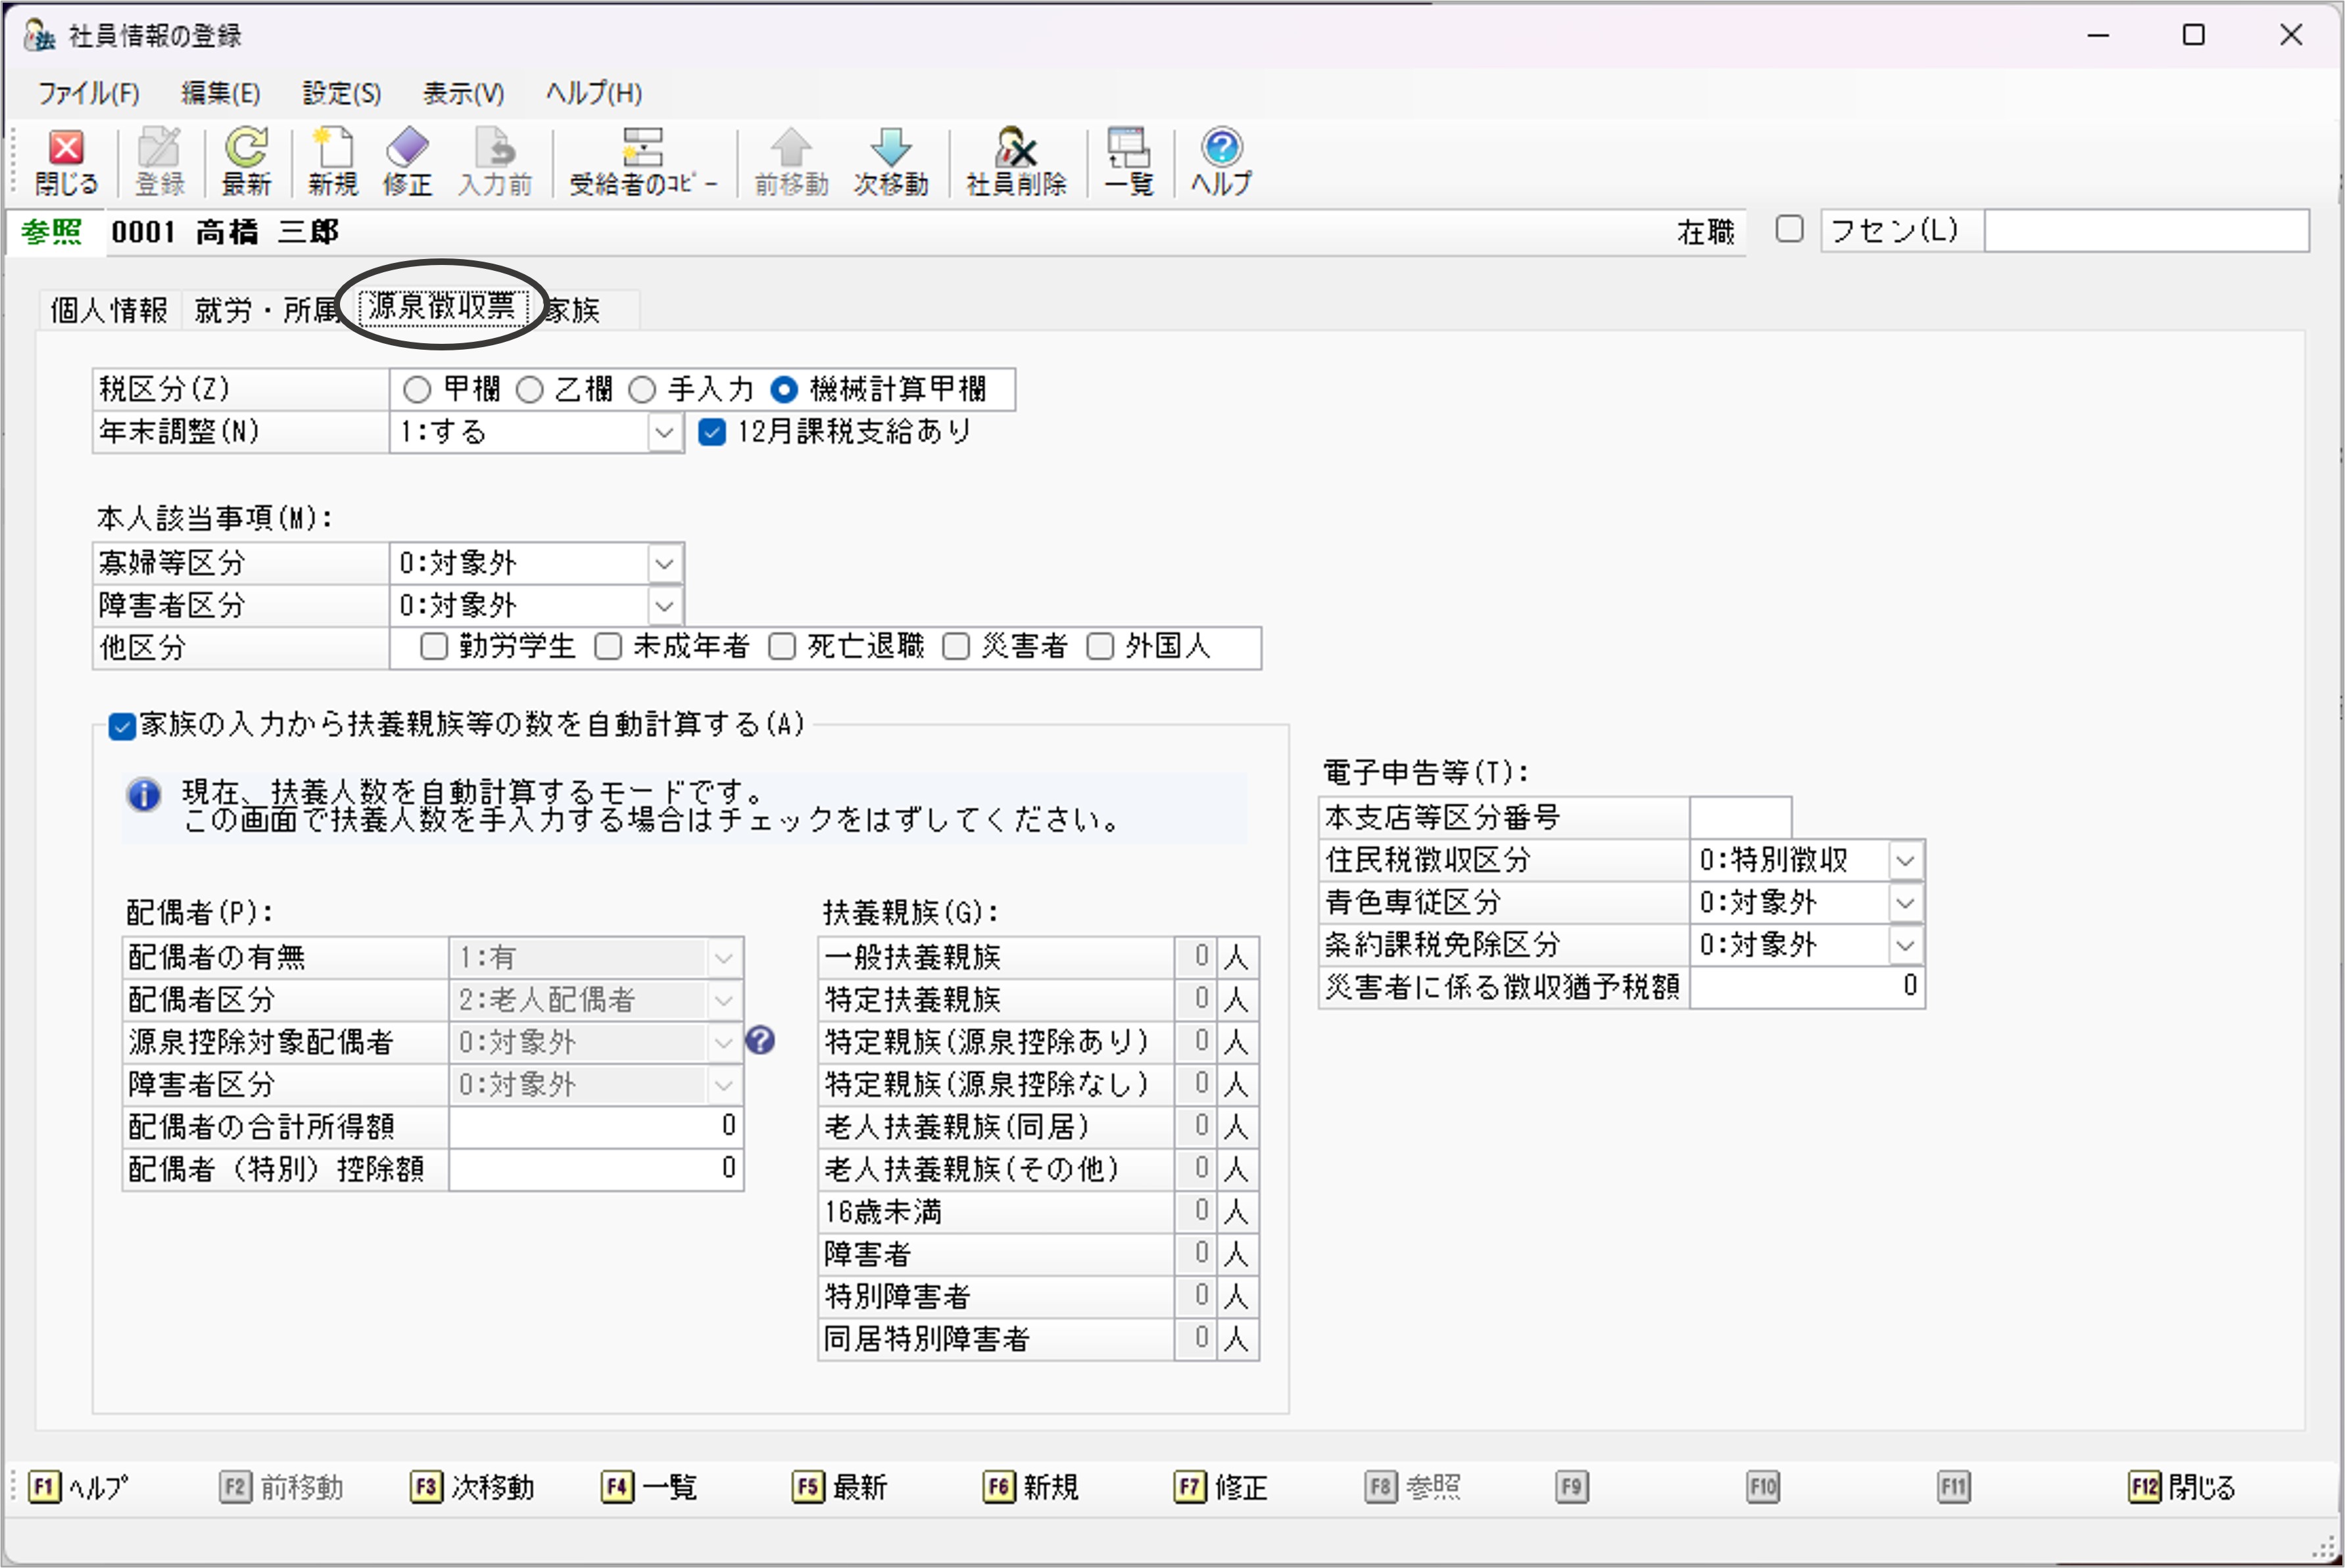The height and width of the screenshot is (1568, 2345).
Task: Click the 受給者のコピー toolbar icon
Action: point(642,150)
